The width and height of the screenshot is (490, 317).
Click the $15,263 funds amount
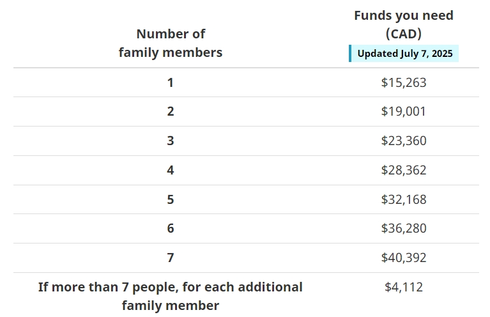(404, 82)
